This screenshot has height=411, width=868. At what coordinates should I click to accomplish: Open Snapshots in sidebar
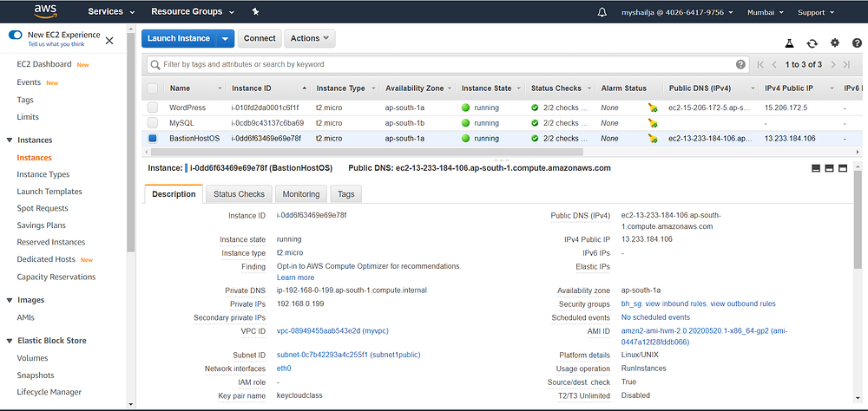pos(36,375)
